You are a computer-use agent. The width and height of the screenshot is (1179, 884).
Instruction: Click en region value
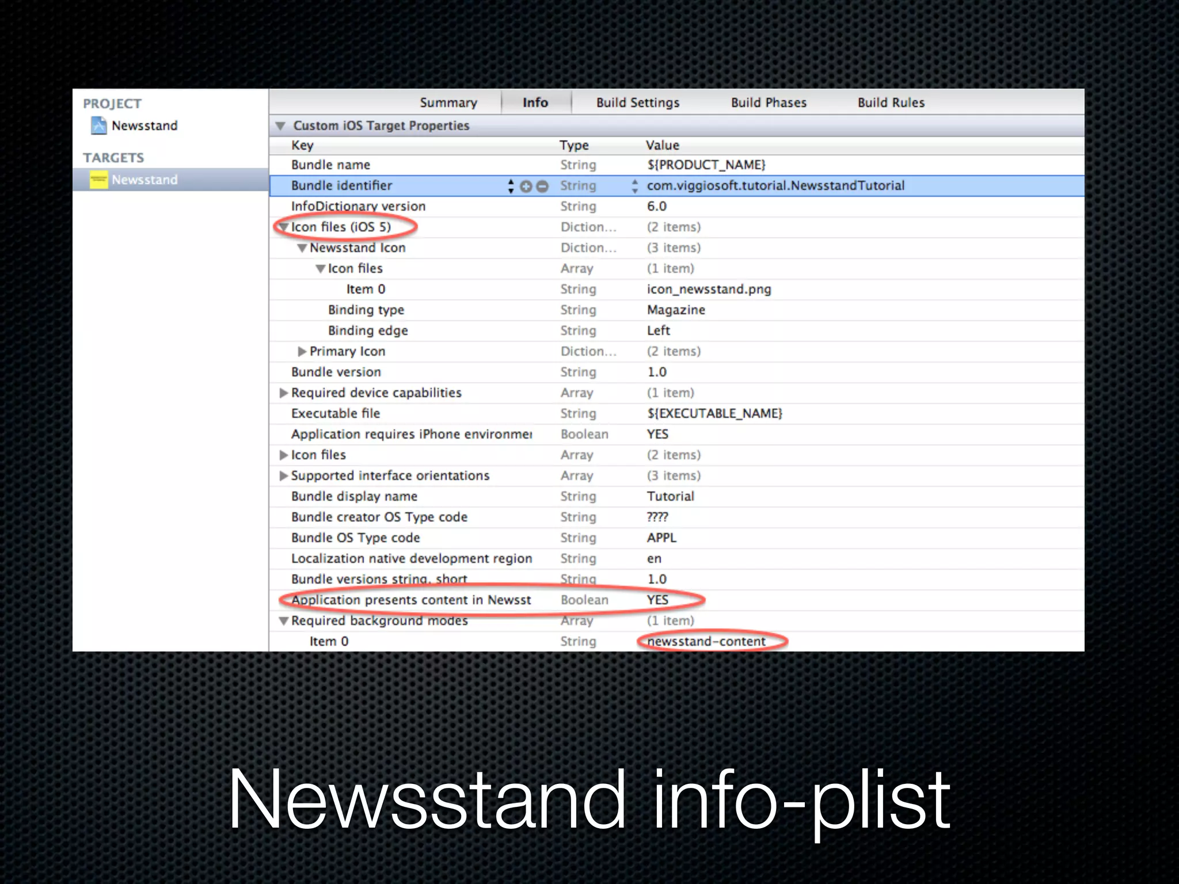(655, 559)
